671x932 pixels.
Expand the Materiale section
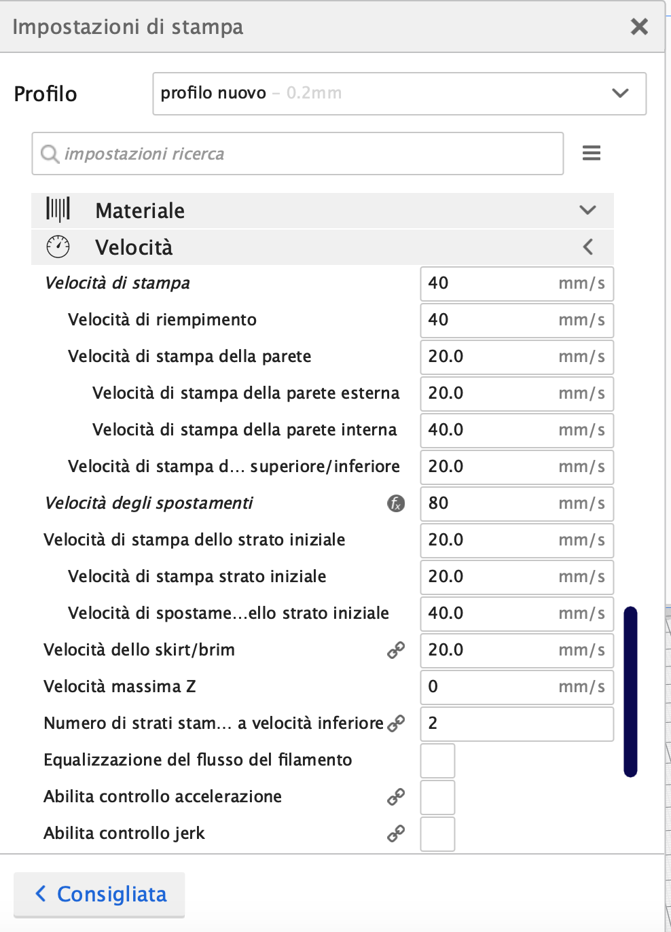click(587, 210)
